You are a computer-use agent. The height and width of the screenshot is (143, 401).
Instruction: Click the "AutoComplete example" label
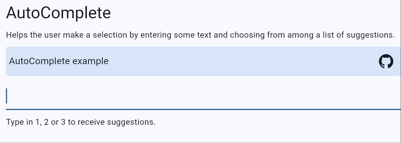coord(59,61)
